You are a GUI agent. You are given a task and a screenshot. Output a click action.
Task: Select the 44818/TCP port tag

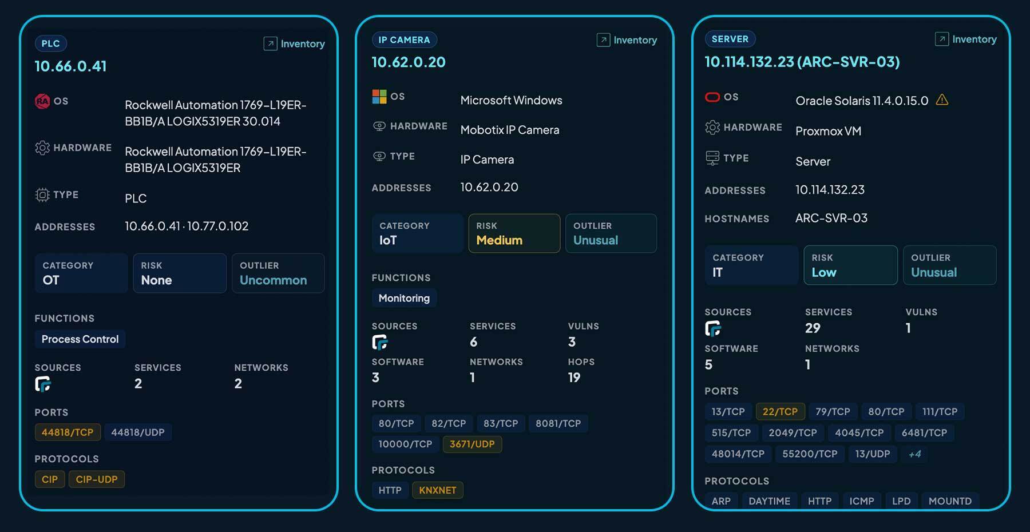68,432
